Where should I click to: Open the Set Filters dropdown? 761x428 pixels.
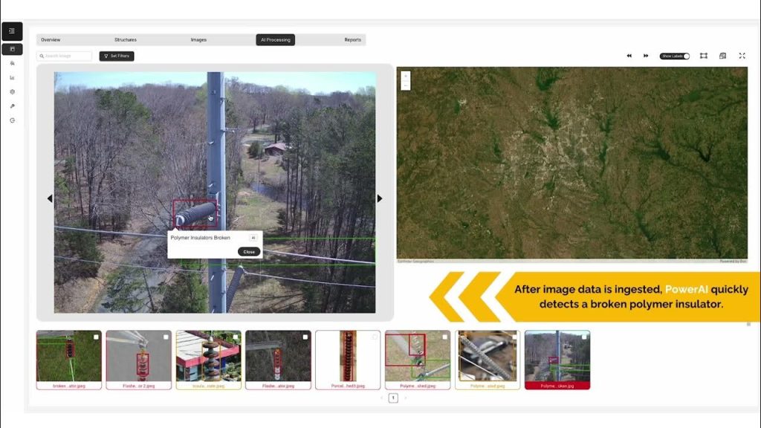point(117,56)
